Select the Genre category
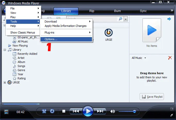176x120 pixels. [21, 70]
